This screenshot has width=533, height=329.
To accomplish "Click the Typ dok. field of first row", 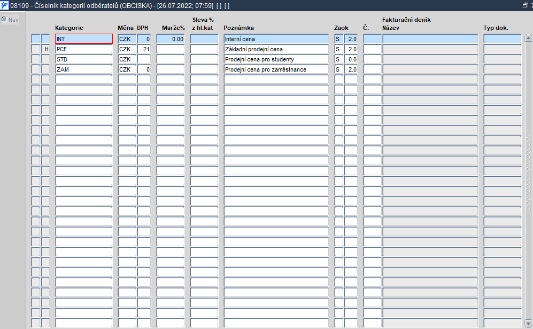I will [503, 39].
